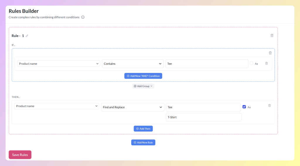Image resolution: width=300 pixels, height=166 pixels.
Task: Click the Add Then button
Action: pos(143,129)
